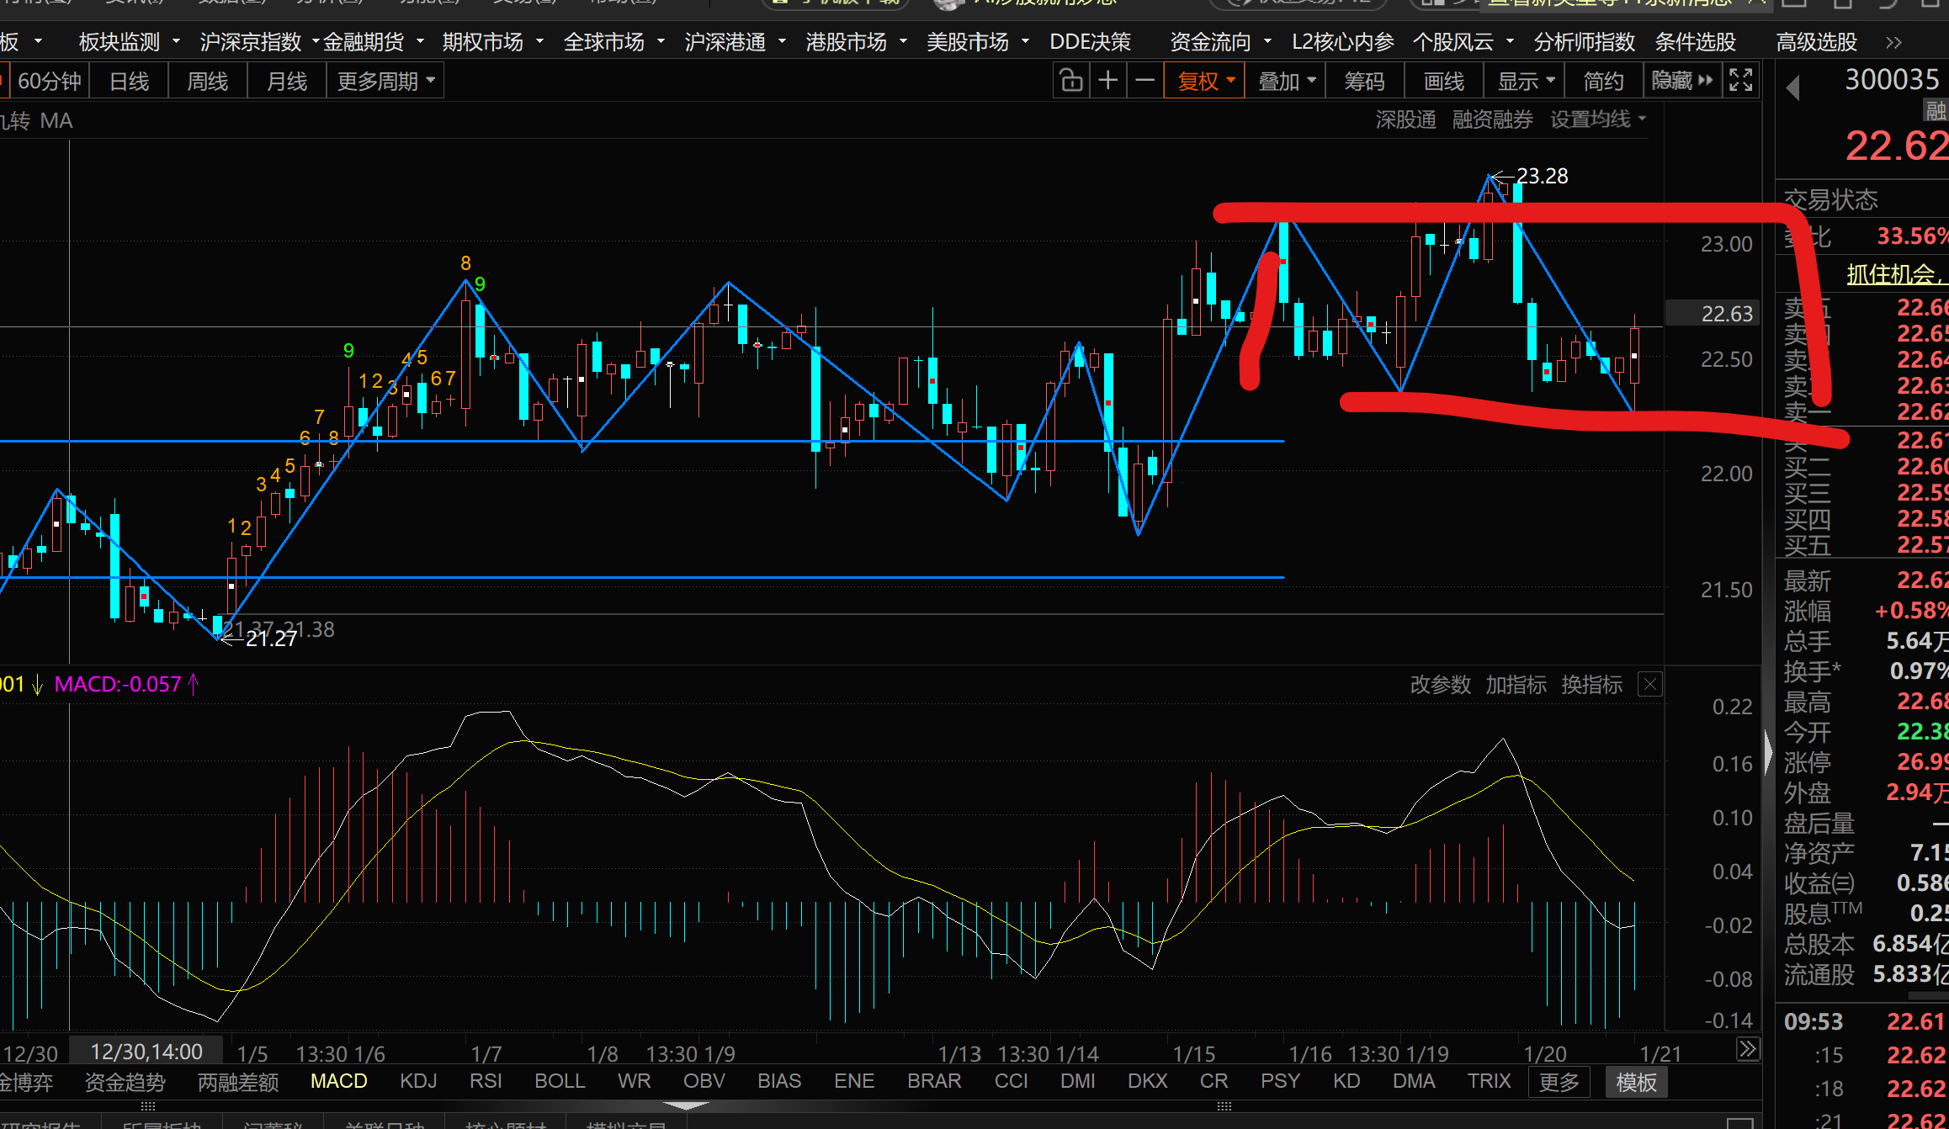Zoom out chart with minus icon
The width and height of the screenshot is (1949, 1129).
[1144, 81]
